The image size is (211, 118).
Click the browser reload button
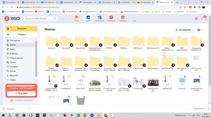point(12,7)
